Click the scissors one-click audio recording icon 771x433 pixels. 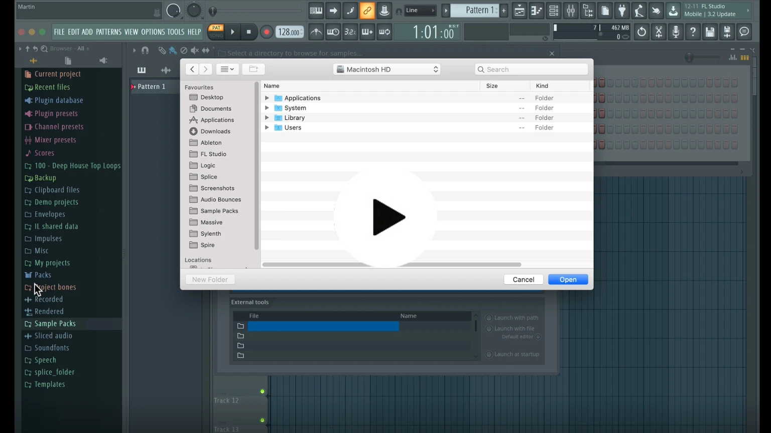pos(659,32)
